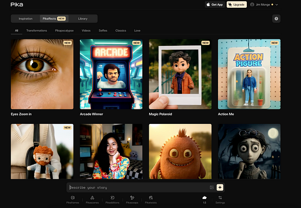Click the Eyes Zoom in title text
Image resolution: width=301 pixels, height=208 pixels.
tap(21, 114)
